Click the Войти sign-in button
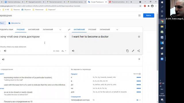184x103 pixels. 149,15
